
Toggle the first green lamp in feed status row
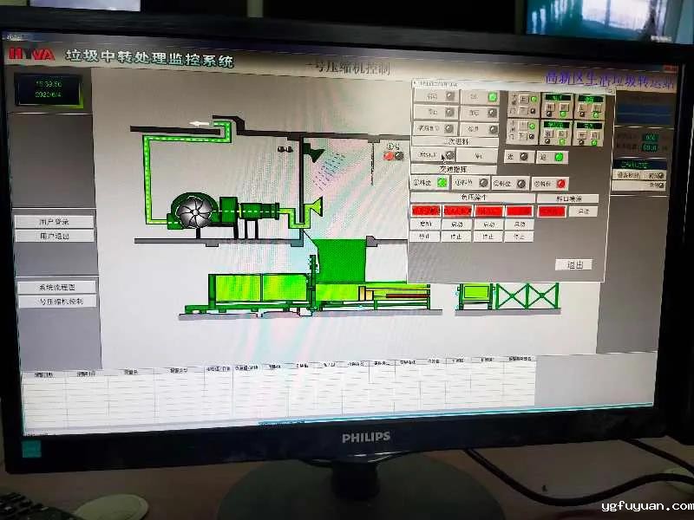point(442,183)
